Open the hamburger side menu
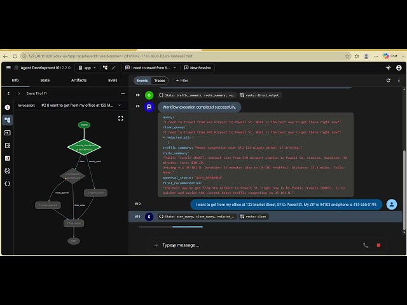The image size is (407, 305). [x=8, y=68]
